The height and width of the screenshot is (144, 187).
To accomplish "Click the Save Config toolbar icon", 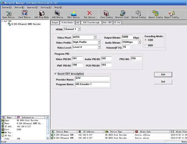I will pos(106,13).
